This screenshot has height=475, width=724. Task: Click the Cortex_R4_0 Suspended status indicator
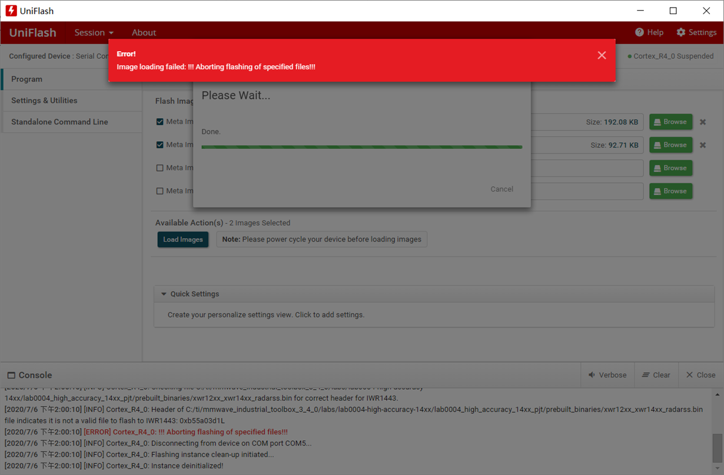point(670,56)
